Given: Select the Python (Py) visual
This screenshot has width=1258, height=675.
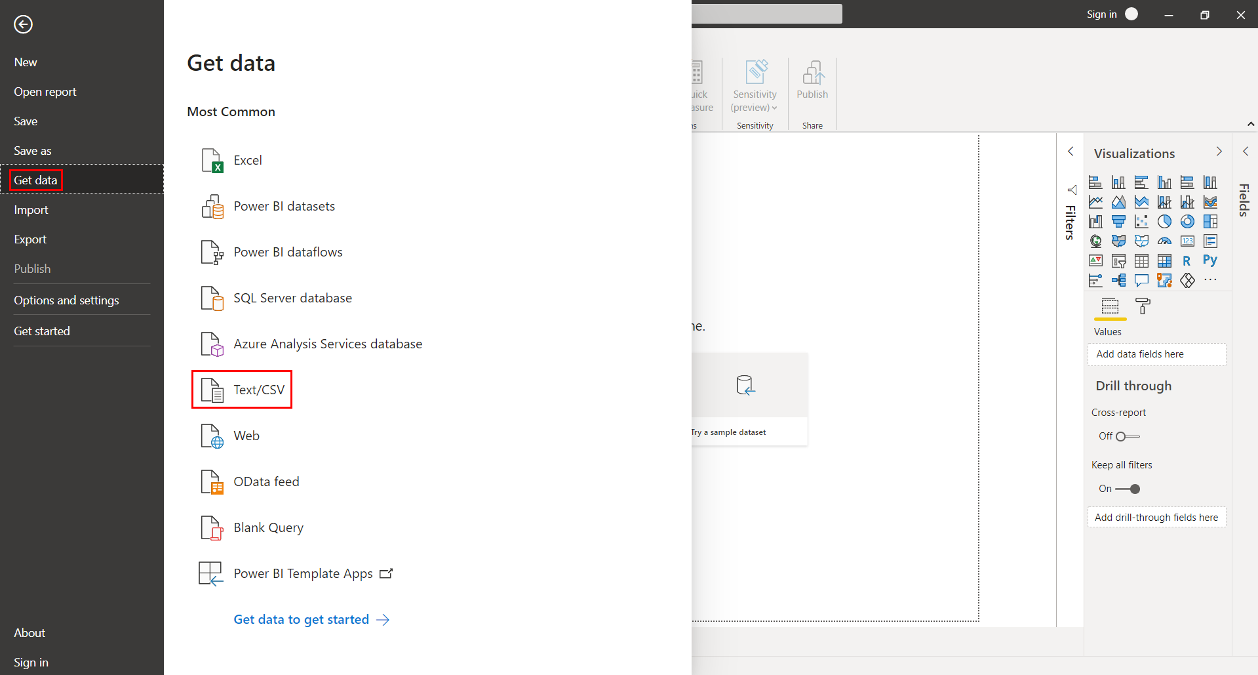Looking at the screenshot, I should [x=1210, y=260].
